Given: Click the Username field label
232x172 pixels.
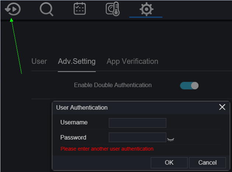Looking at the screenshot, I should tap(74, 123).
